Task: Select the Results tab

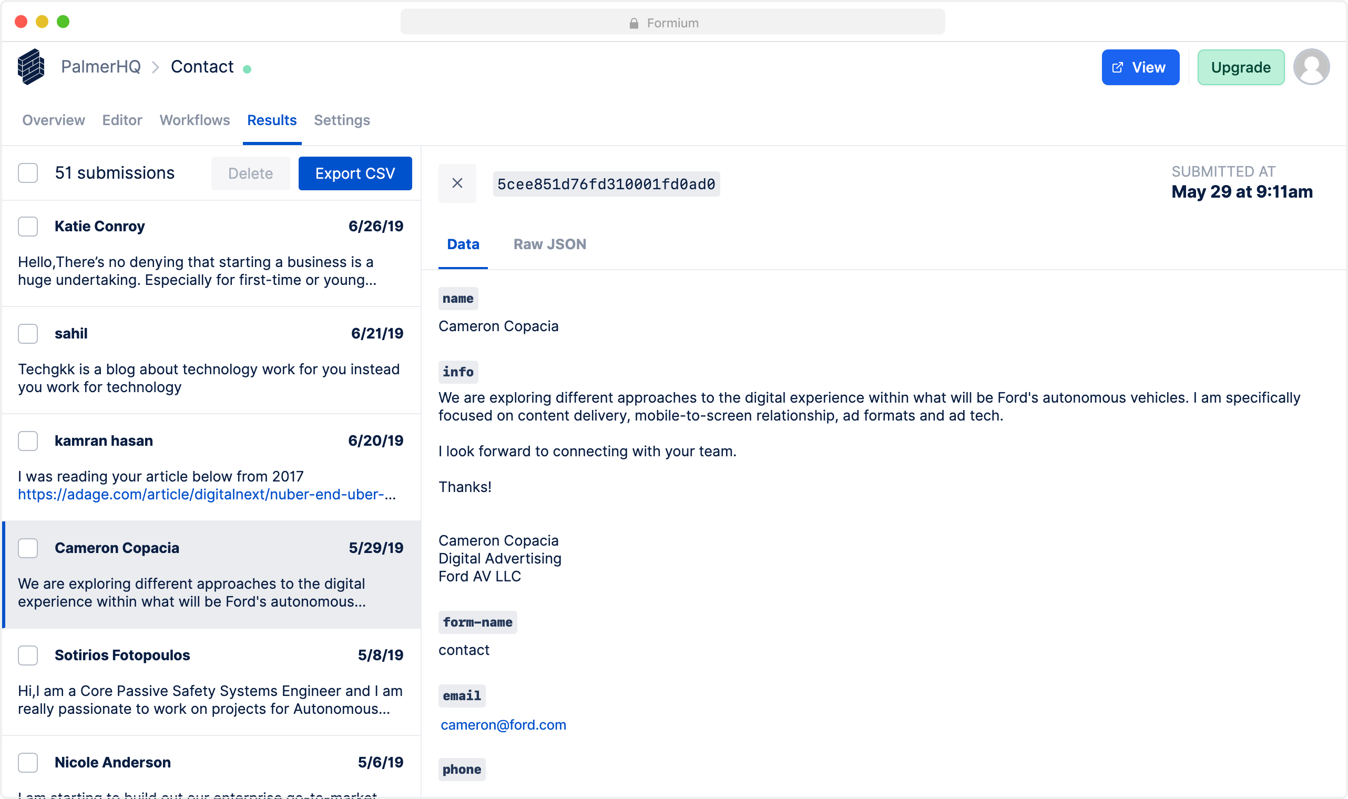Action: click(x=272, y=120)
